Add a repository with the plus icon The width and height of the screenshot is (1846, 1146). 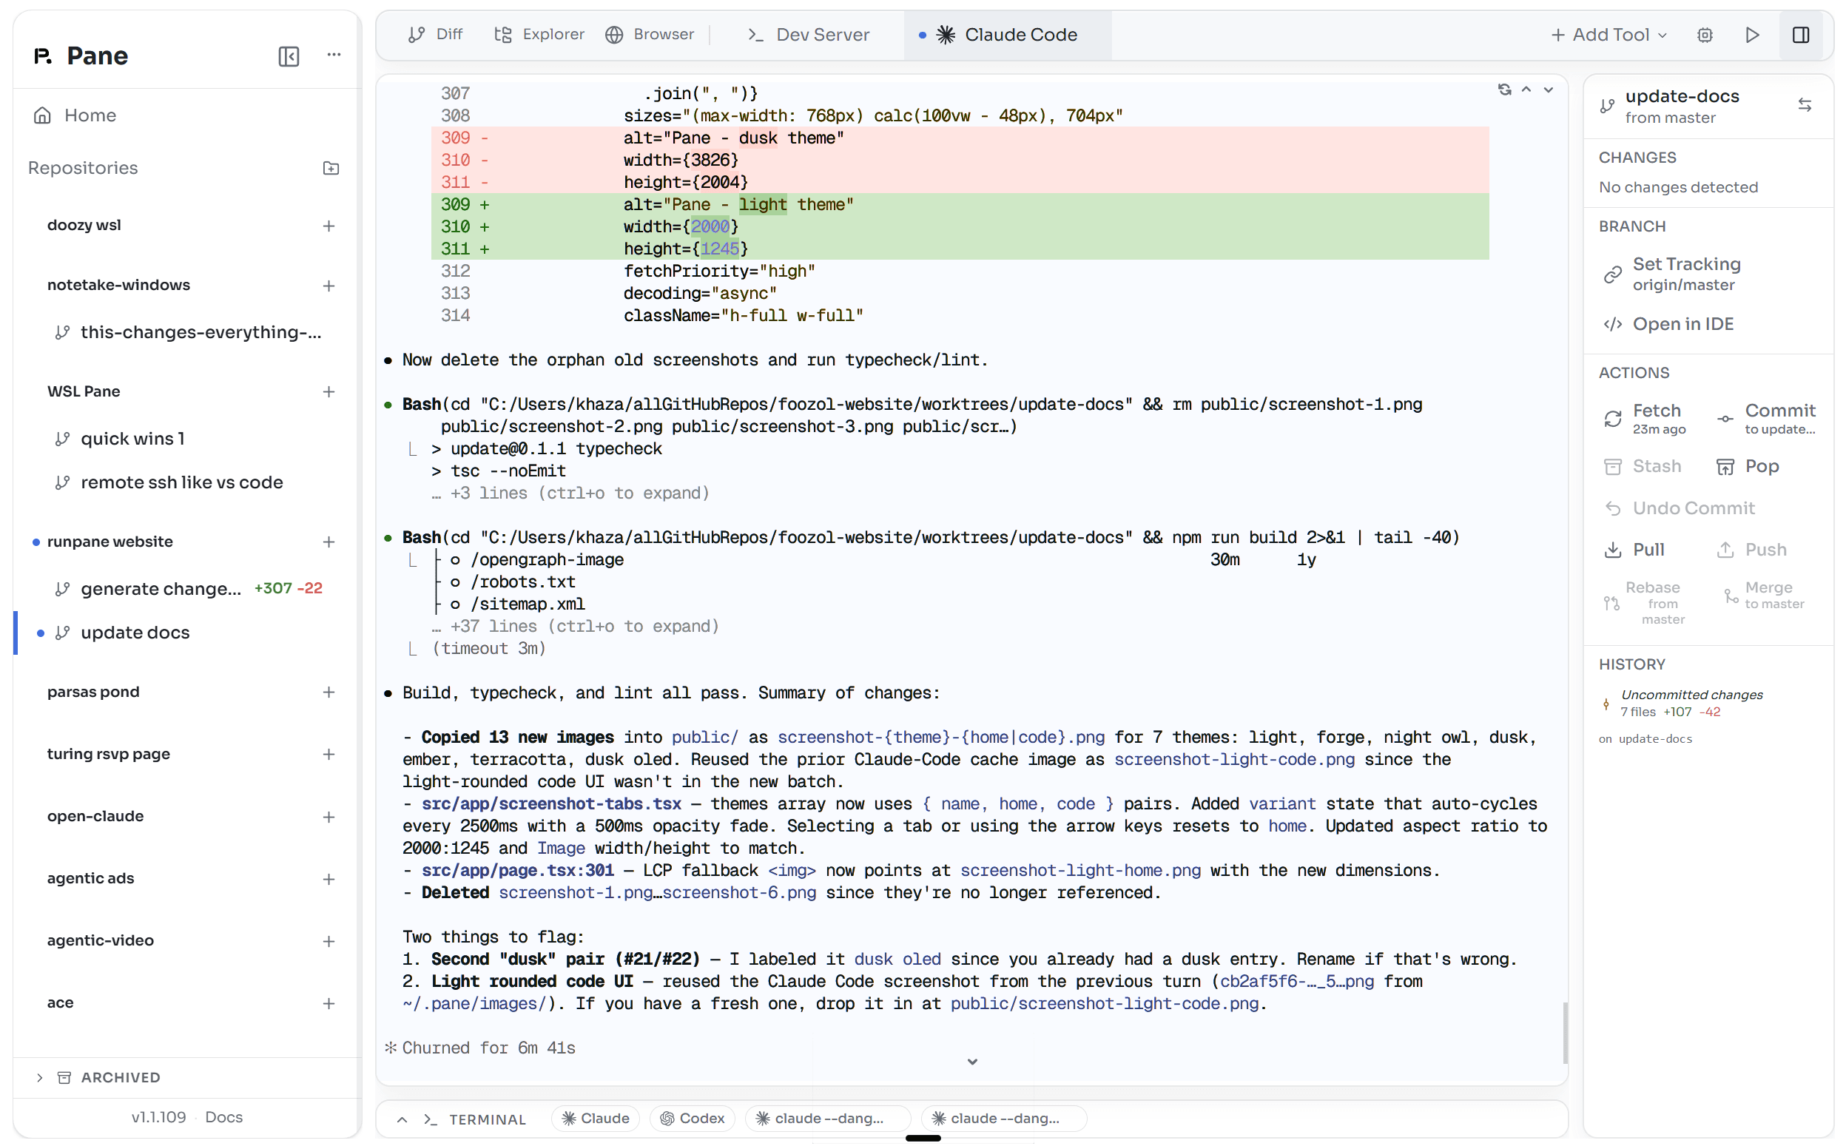331,168
